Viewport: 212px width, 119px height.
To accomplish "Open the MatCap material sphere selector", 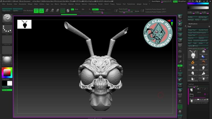I will point(7,61).
